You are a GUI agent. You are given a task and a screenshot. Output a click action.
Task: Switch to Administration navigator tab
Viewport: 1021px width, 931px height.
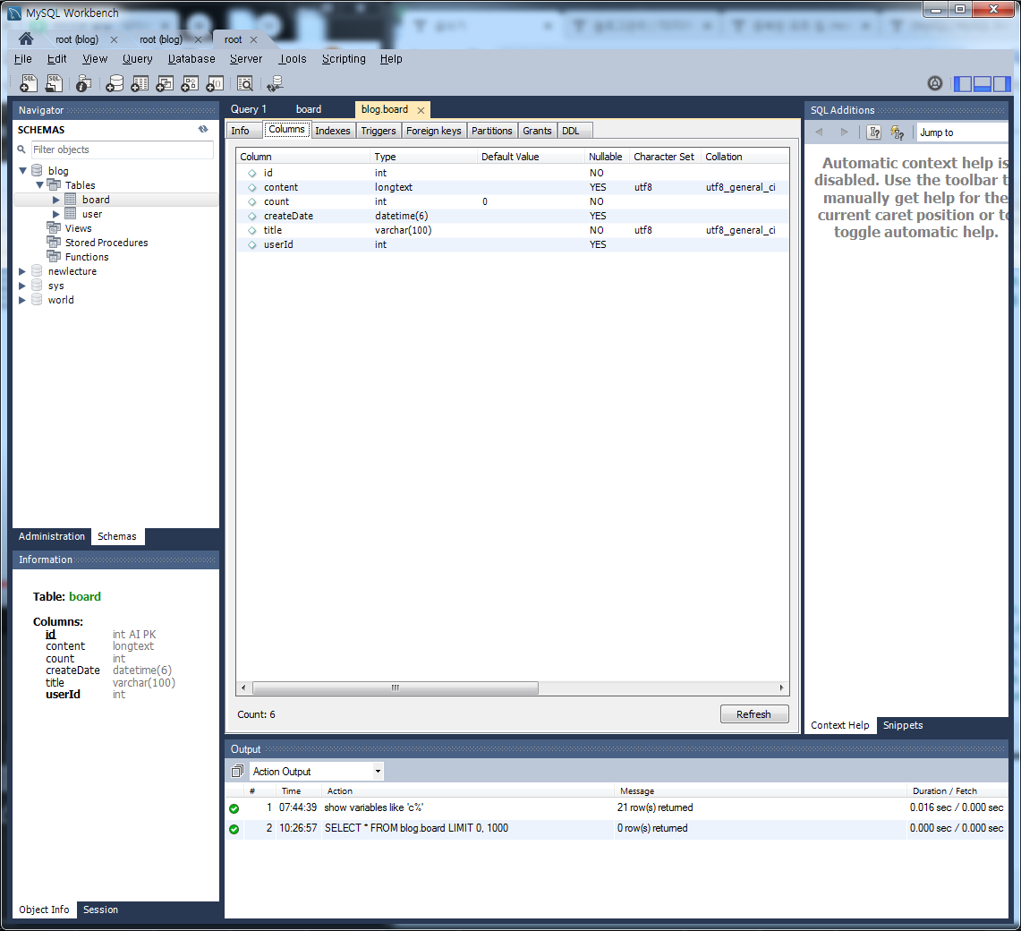click(51, 536)
